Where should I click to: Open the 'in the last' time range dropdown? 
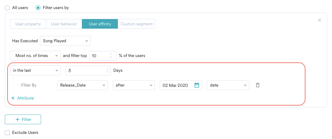coord(35,71)
